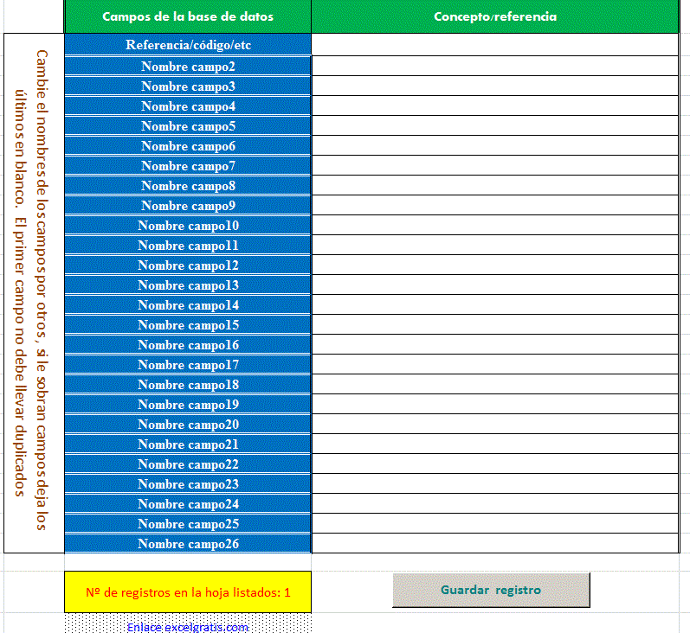Click the input cell beside Nombre campo23
This screenshot has height=633, width=690.
pyautogui.click(x=495, y=483)
